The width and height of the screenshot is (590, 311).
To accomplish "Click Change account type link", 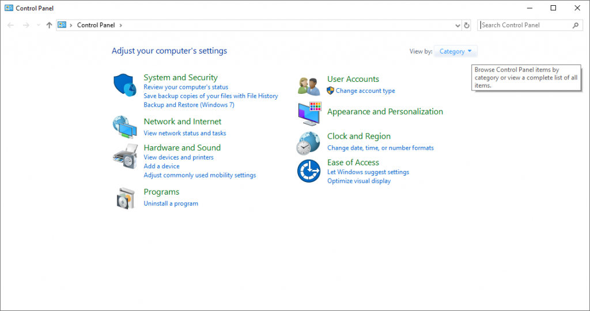I will [x=365, y=90].
